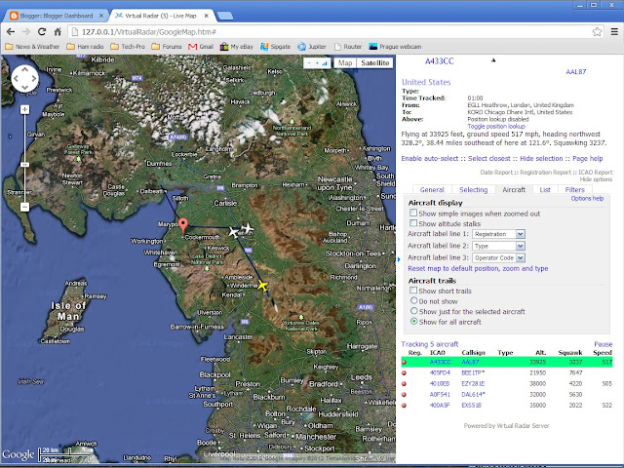The height and width of the screenshot is (468, 624).
Task: Open the Ham radio bookmark folder
Action: point(85,47)
